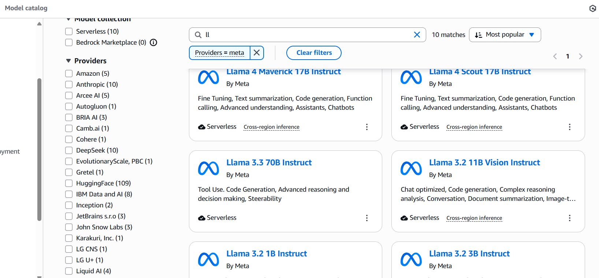
Task: Check the Serverless (10) checkbox
Action: 69,31
